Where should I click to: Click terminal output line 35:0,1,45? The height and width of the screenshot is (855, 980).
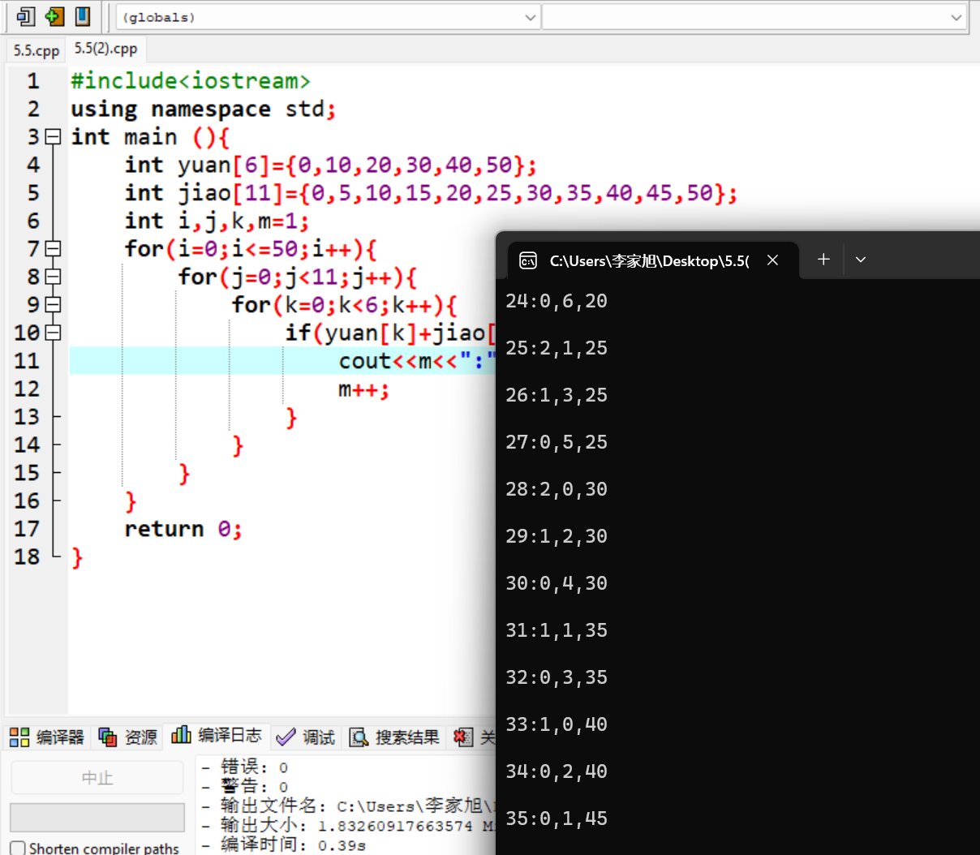(x=557, y=818)
